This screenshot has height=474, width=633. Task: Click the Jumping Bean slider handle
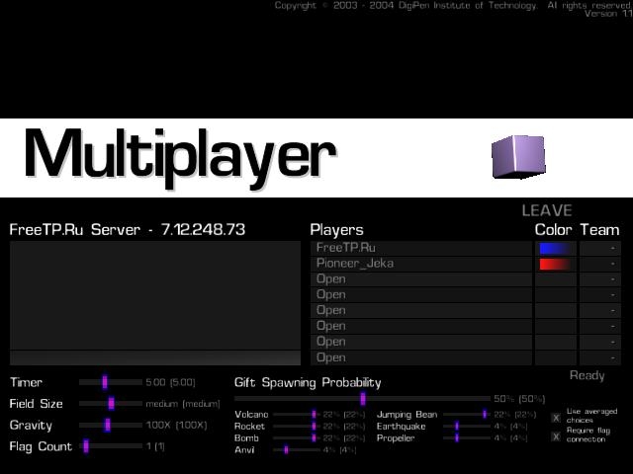point(485,415)
